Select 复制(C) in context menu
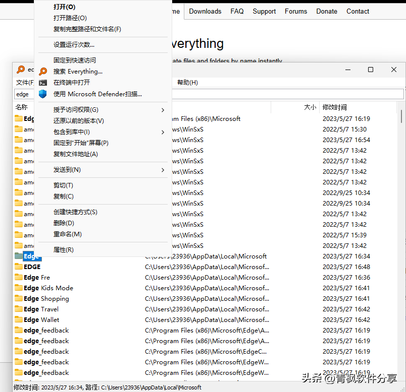The width and height of the screenshot is (406, 392). pos(64,197)
